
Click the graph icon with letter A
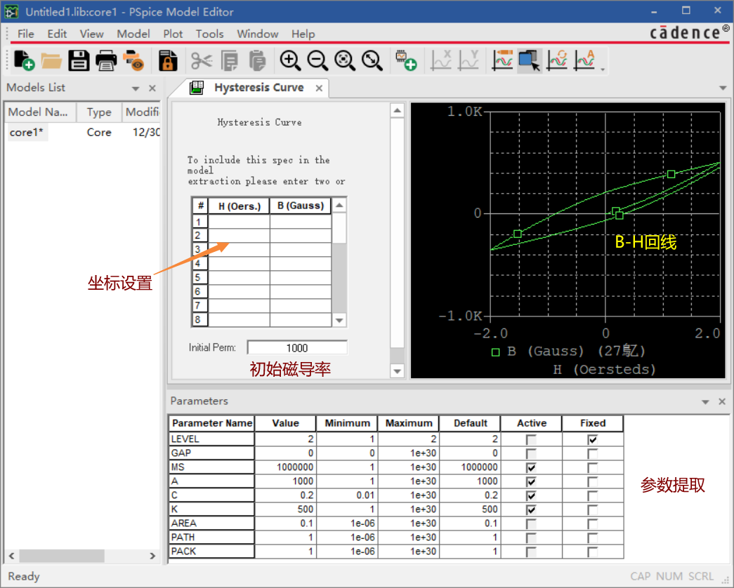584,60
